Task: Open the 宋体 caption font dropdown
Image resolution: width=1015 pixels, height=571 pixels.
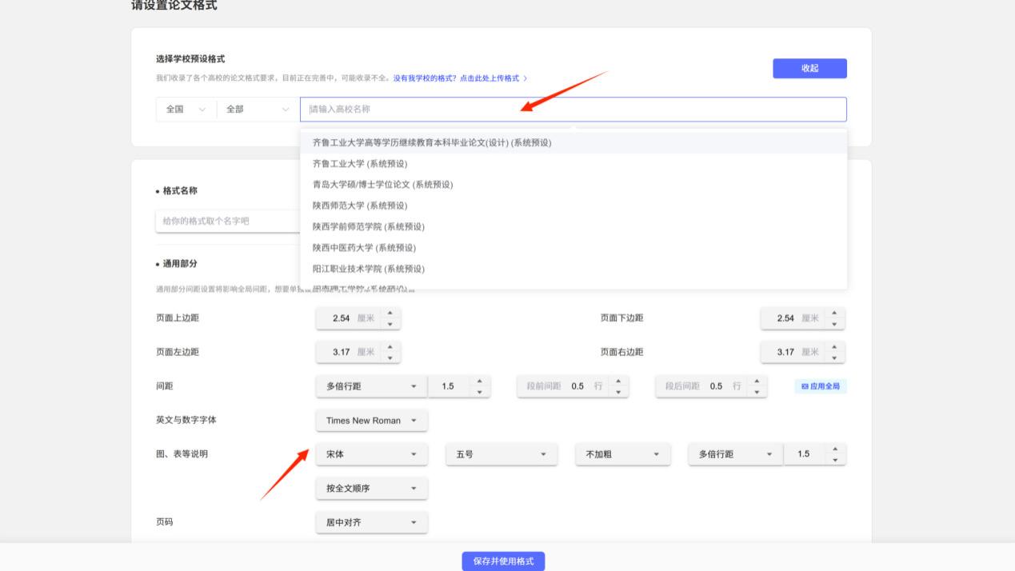Action: pyautogui.click(x=371, y=454)
